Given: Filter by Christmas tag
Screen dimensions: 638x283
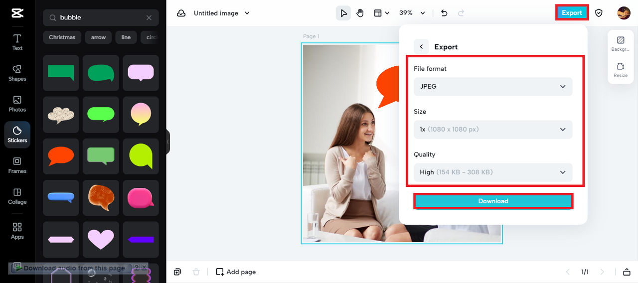Looking at the screenshot, I should coord(62,37).
